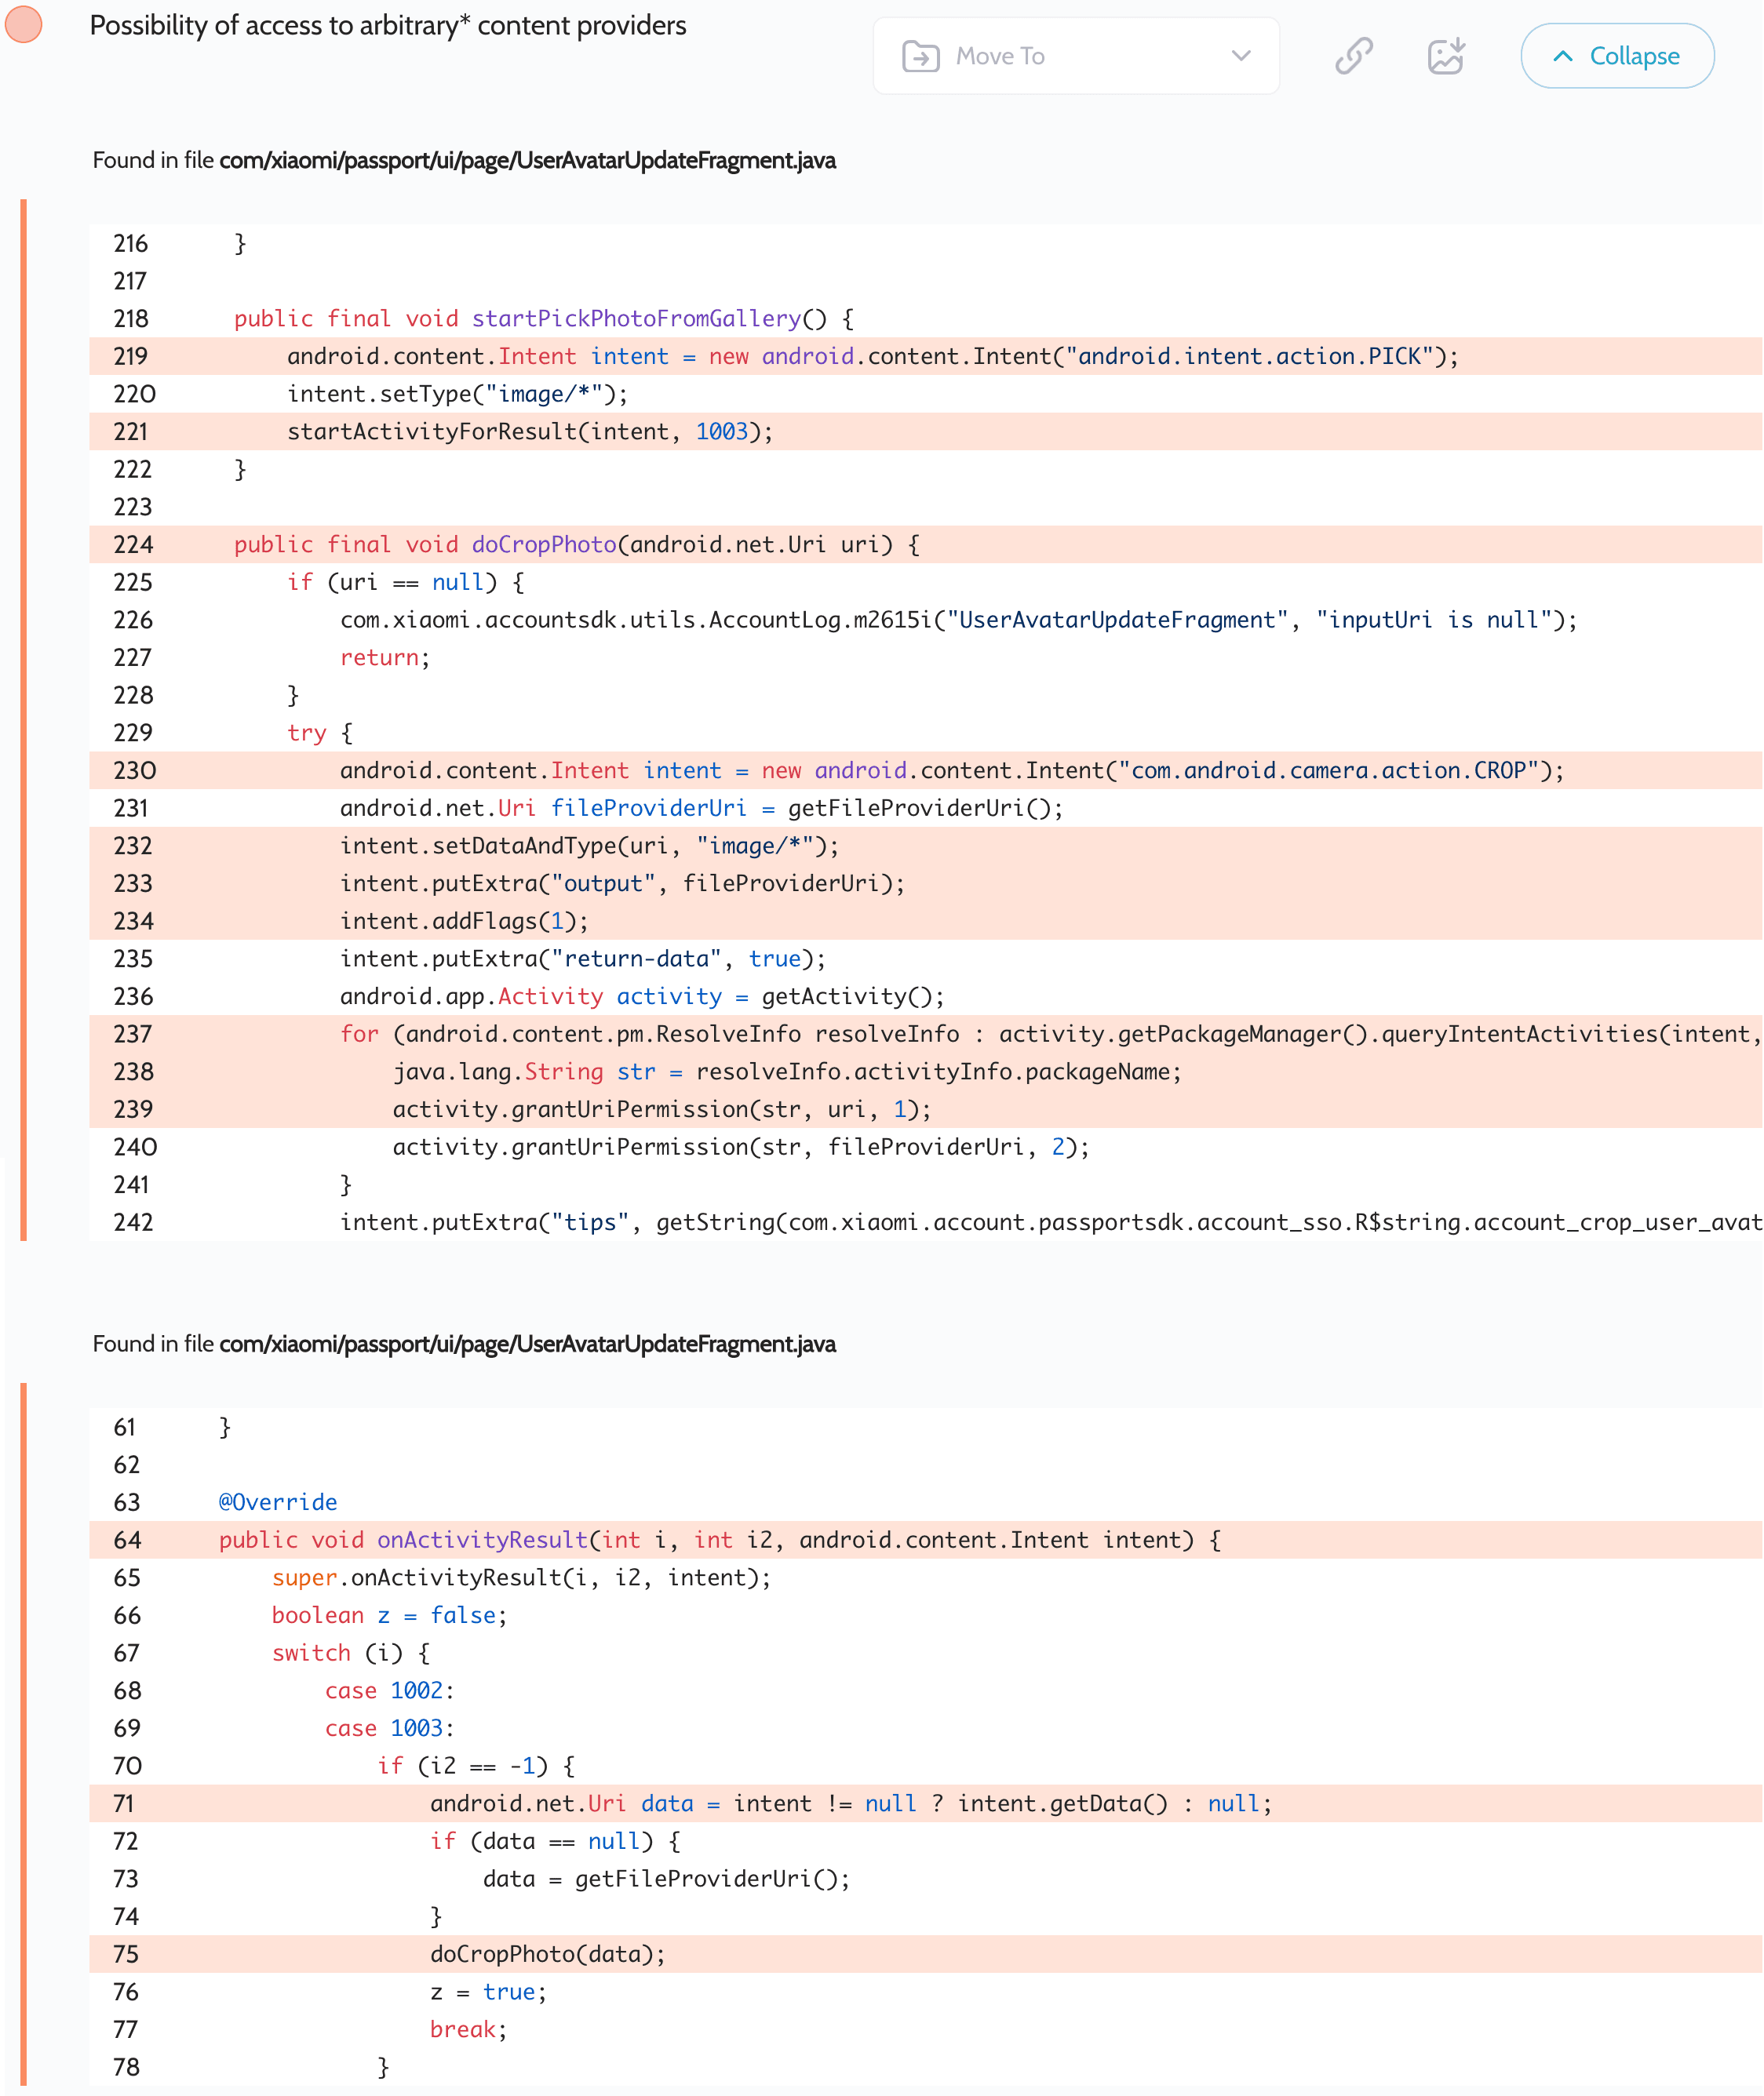Click the download image icon
1764x2096 pixels.
pyautogui.click(x=1446, y=56)
